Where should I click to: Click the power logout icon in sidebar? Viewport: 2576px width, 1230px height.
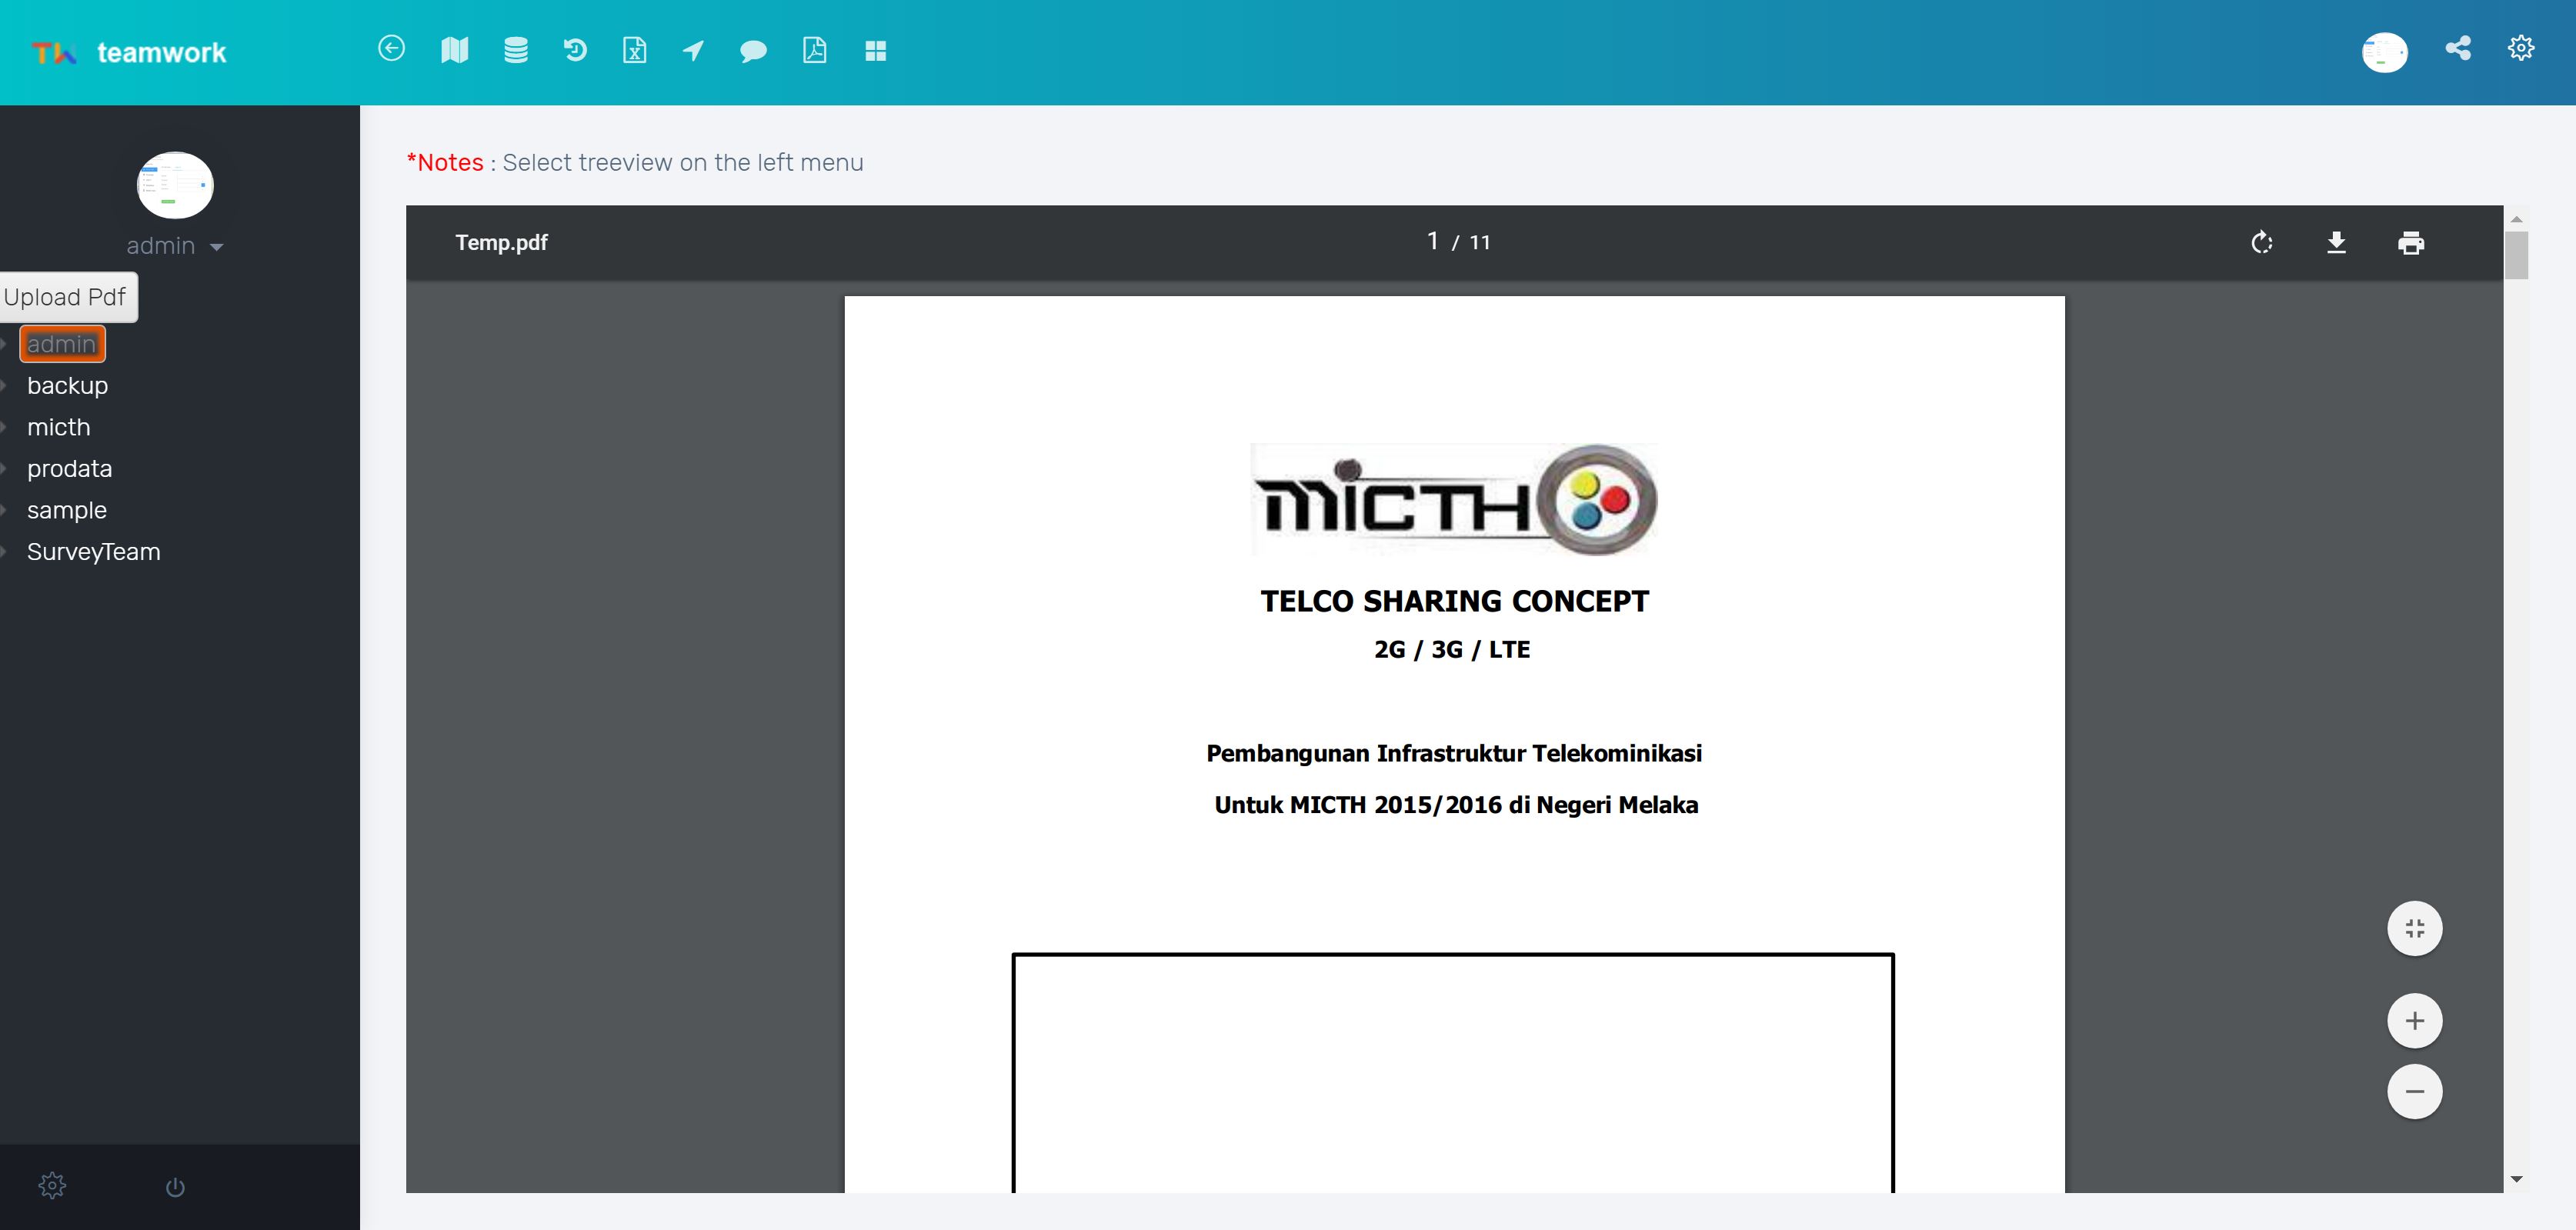(175, 1187)
